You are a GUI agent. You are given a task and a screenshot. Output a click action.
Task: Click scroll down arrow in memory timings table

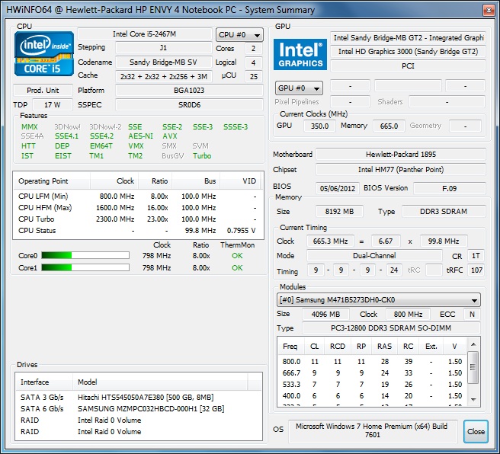pyautogui.click(x=473, y=399)
